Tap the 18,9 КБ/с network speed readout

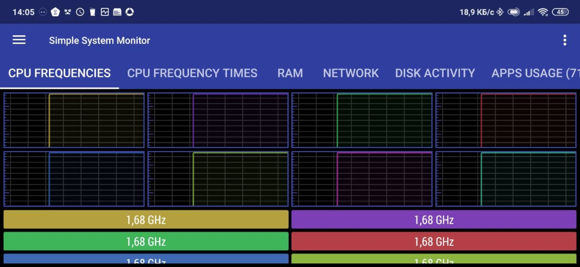tap(477, 12)
